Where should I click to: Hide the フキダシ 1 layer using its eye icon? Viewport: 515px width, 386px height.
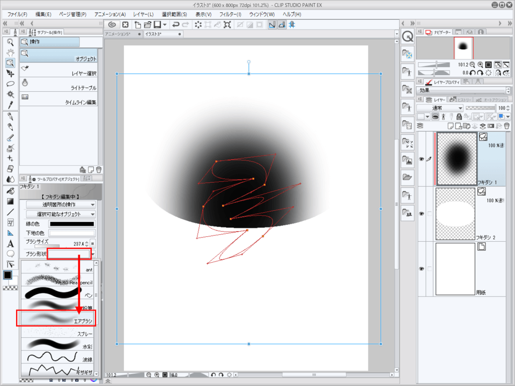coord(422,159)
